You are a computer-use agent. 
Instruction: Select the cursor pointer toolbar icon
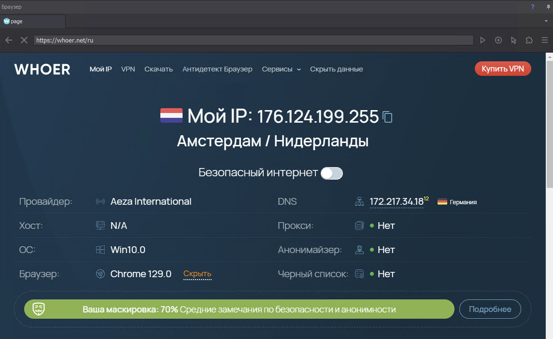(514, 41)
